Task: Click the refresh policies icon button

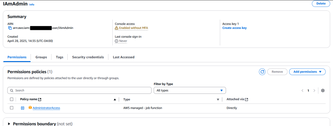Action: [262, 72]
